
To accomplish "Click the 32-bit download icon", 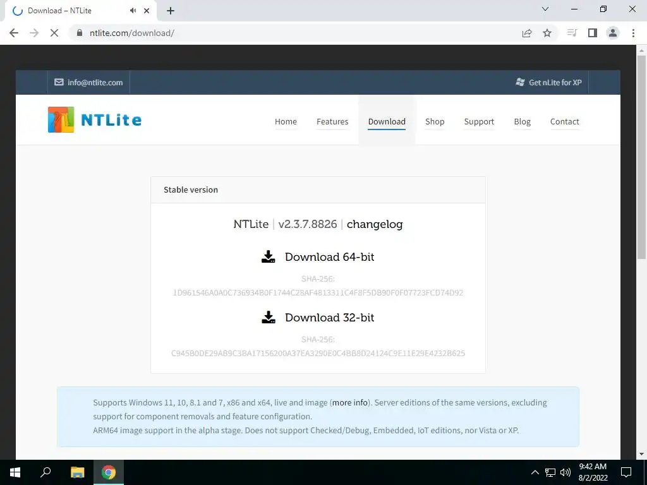I will point(268,317).
